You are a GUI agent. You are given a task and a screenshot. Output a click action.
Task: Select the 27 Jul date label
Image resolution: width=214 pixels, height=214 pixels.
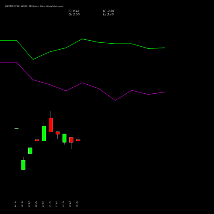56,204
